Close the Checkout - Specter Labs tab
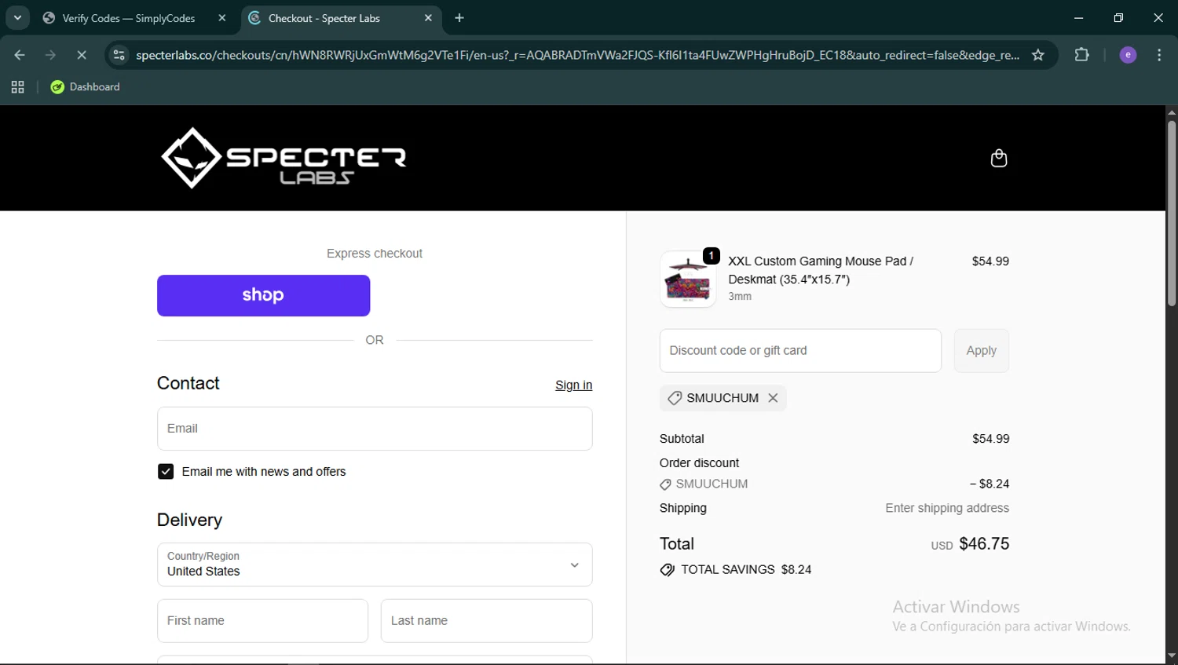Image resolution: width=1178 pixels, height=665 pixels. point(428,18)
